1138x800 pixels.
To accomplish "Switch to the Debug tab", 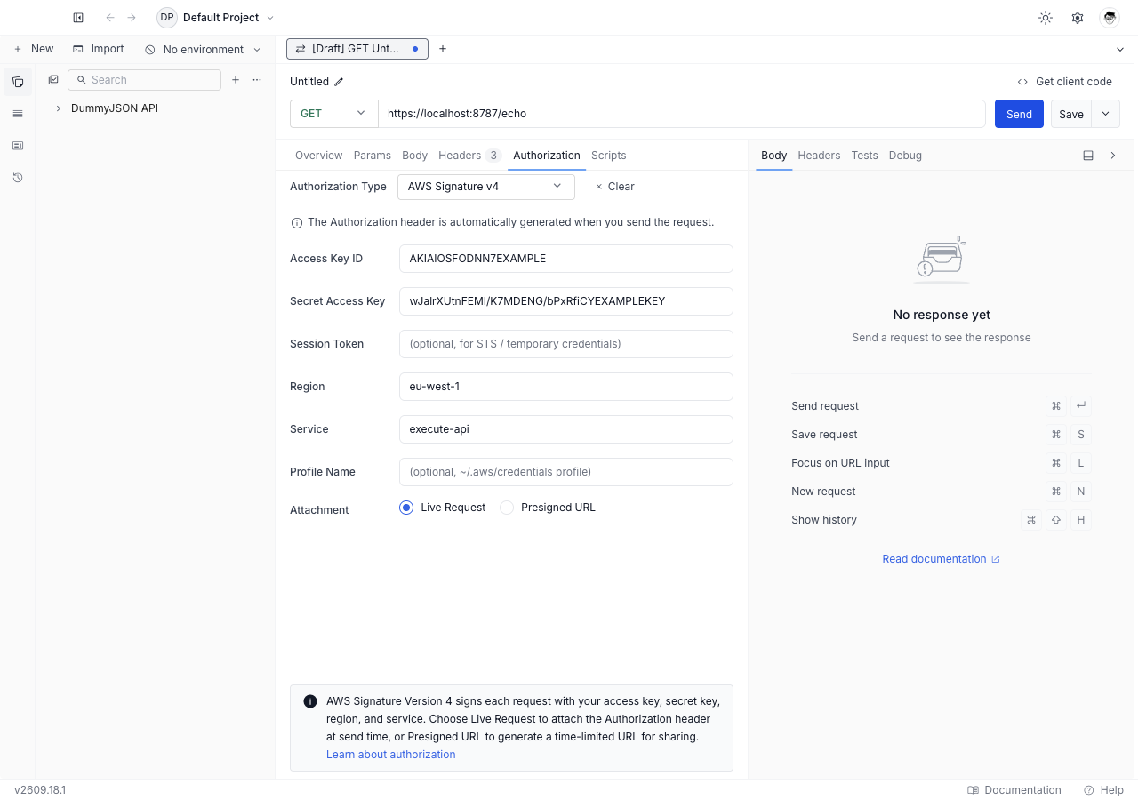I will (x=905, y=156).
